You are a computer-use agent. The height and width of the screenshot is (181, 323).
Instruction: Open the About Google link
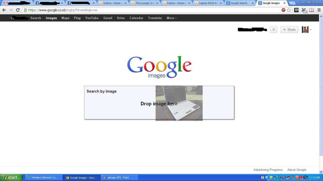[x=297, y=170]
